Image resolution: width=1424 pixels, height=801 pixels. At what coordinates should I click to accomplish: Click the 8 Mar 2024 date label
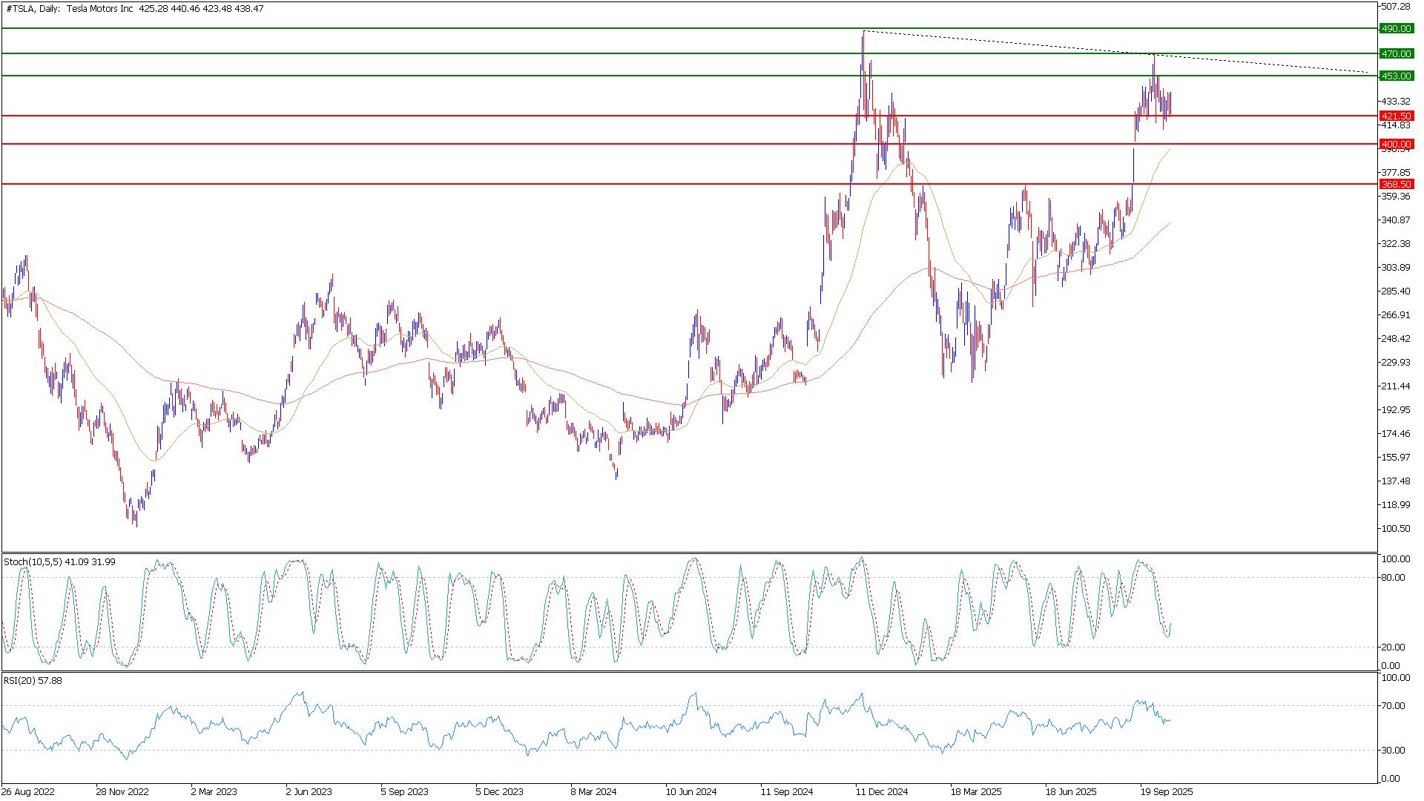coord(593,791)
